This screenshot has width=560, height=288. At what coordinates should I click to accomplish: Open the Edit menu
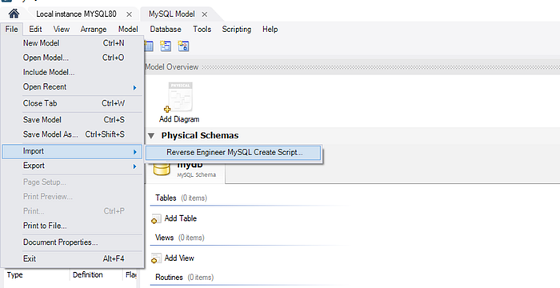coord(35,30)
